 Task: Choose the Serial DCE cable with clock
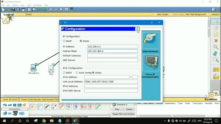tap(84, 107)
